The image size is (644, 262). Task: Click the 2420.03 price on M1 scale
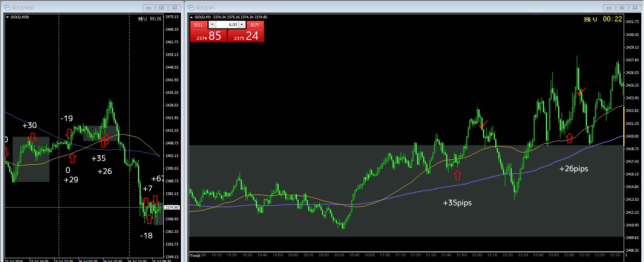tap(632, 136)
